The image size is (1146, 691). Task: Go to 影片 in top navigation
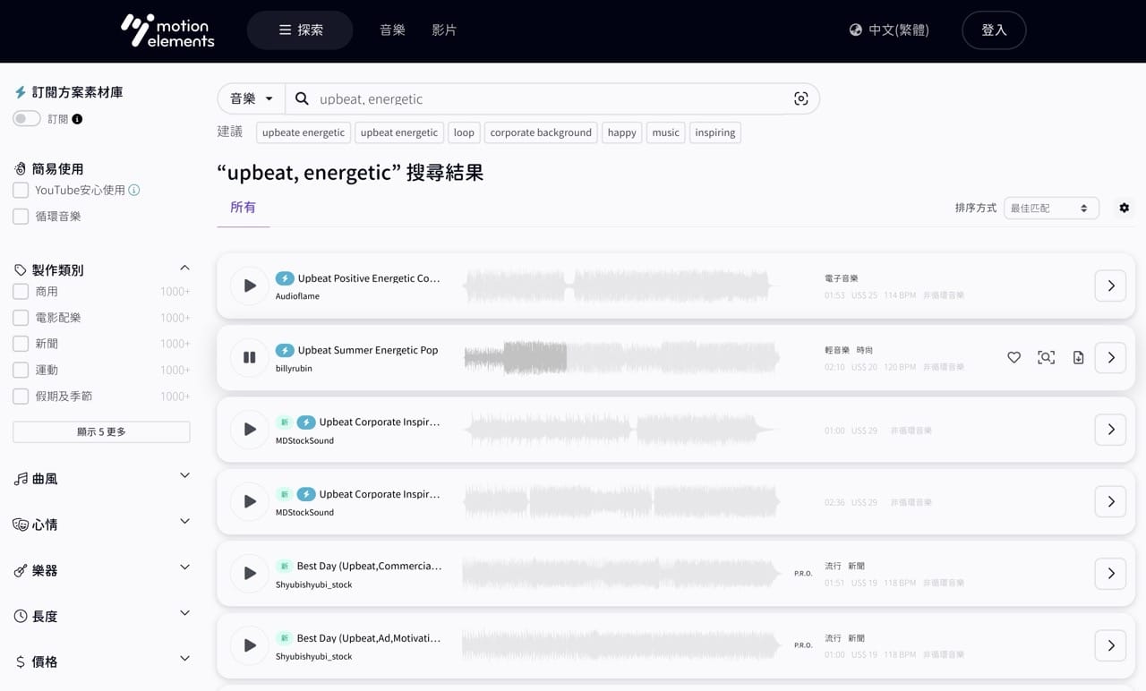click(444, 30)
